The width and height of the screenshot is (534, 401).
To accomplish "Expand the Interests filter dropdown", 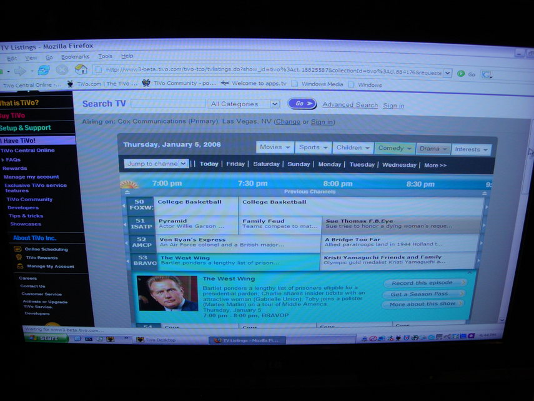I will click(x=471, y=149).
